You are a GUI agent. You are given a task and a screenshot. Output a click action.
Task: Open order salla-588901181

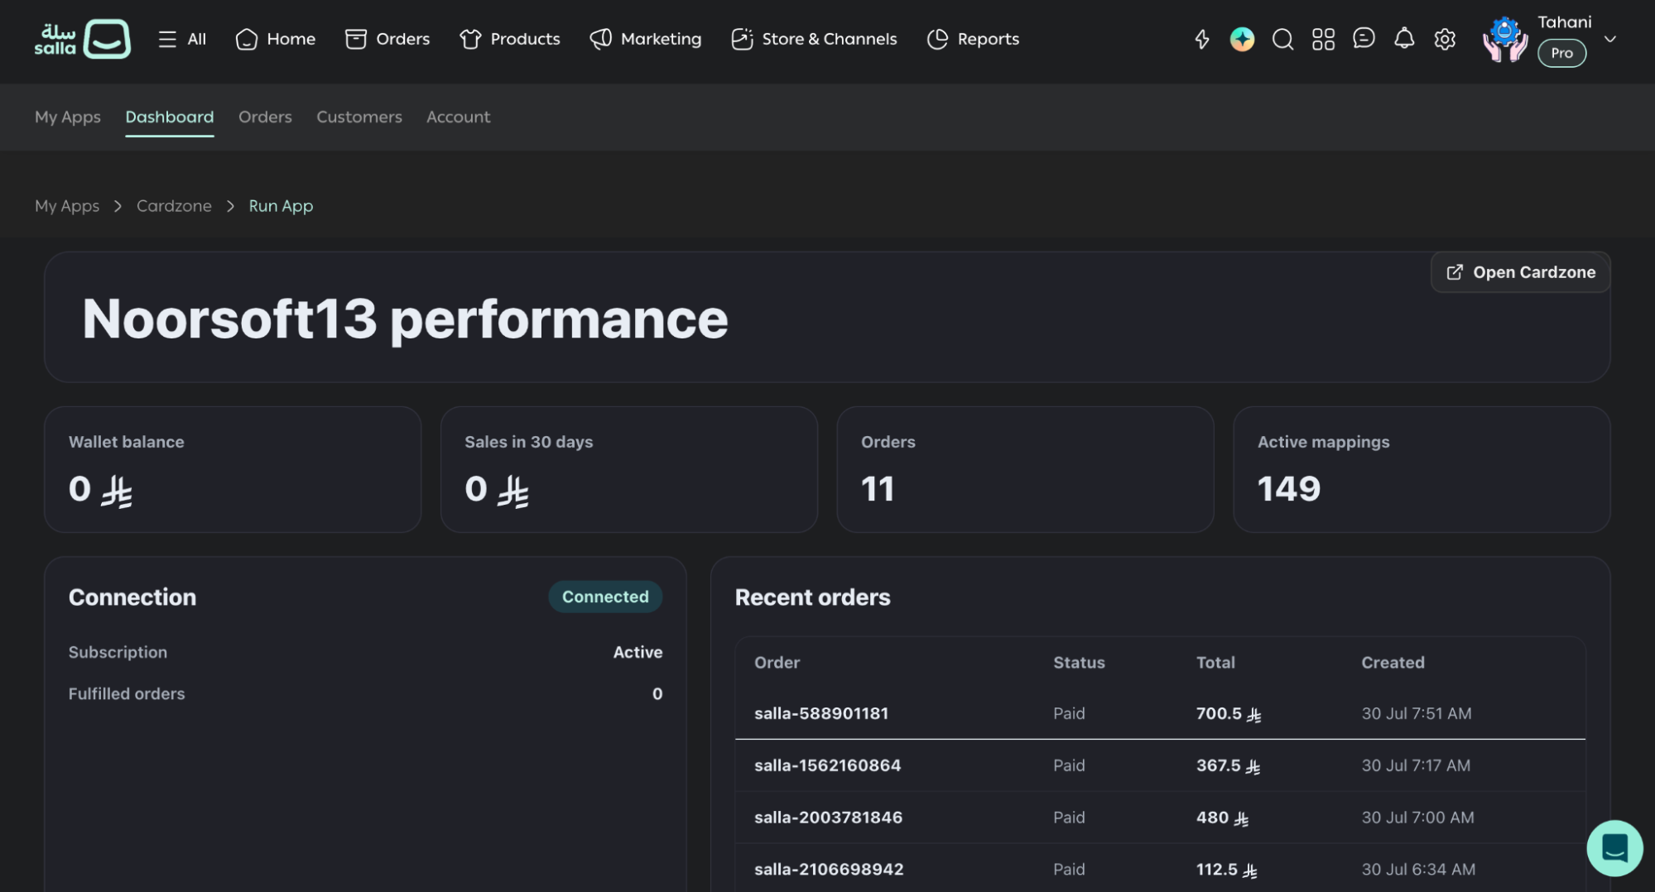tap(821, 713)
